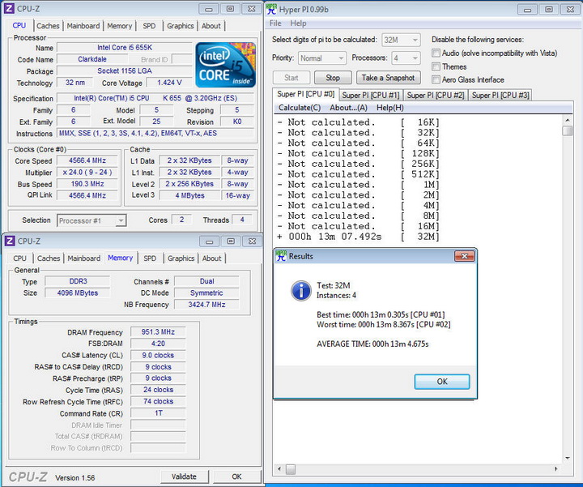Viewport: 583px width, 487px height.
Task: Select CPU tab in top CPU-Z window
Action: [x=19, y=25]
